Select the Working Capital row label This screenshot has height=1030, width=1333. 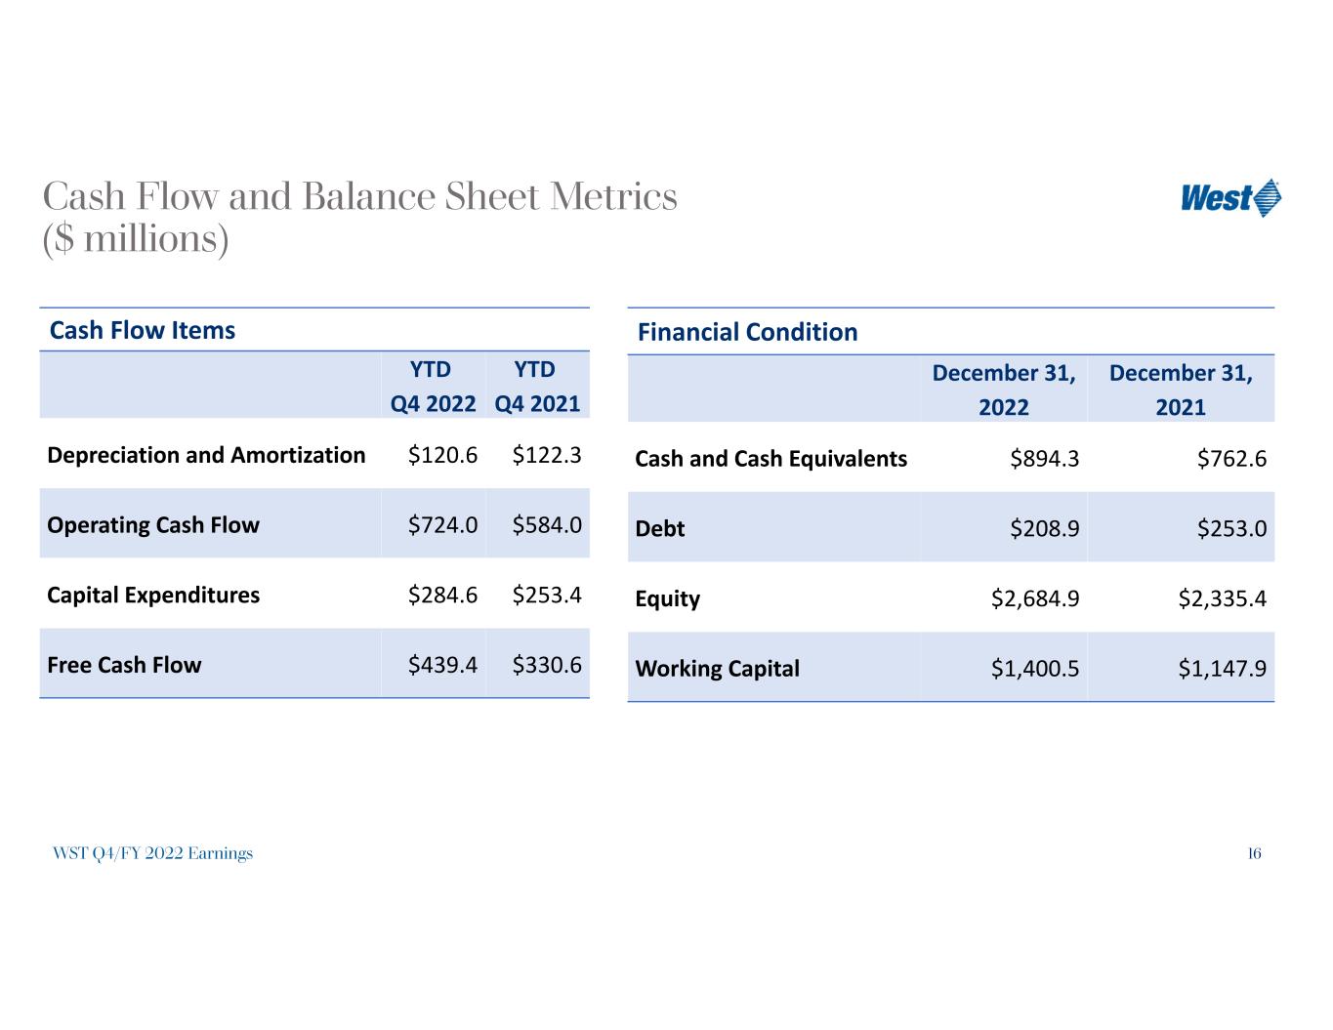pyautogui.click(x=717, y=669)
